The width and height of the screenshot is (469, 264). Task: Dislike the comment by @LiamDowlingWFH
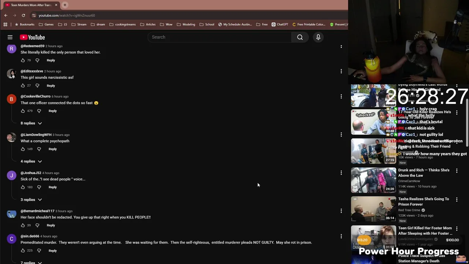click(39, 149)
